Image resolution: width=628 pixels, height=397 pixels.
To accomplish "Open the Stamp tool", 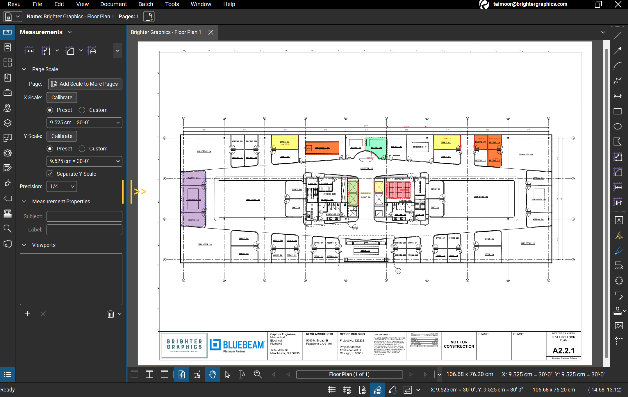I will coord(618,311).
